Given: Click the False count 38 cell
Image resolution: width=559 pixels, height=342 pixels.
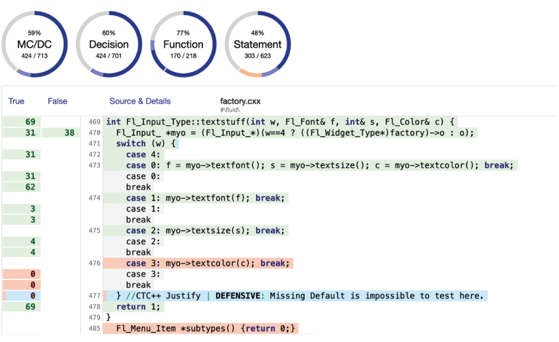Looking at the screenshot, I should click(x=61, y=133).
